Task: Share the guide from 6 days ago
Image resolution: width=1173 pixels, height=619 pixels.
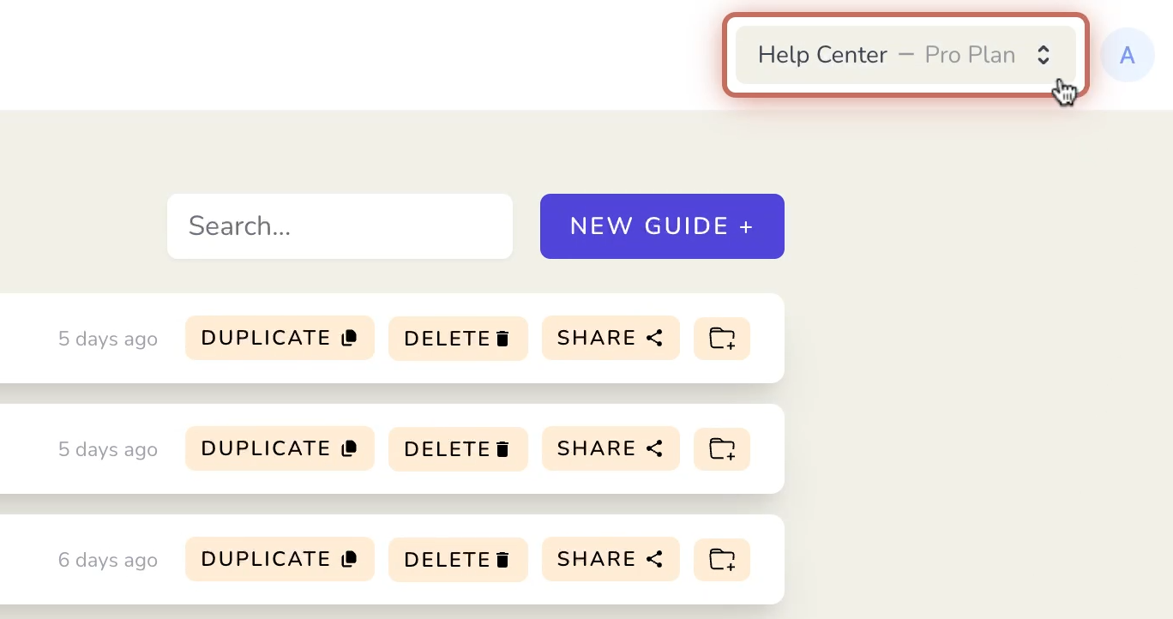Action: [611, 559]
